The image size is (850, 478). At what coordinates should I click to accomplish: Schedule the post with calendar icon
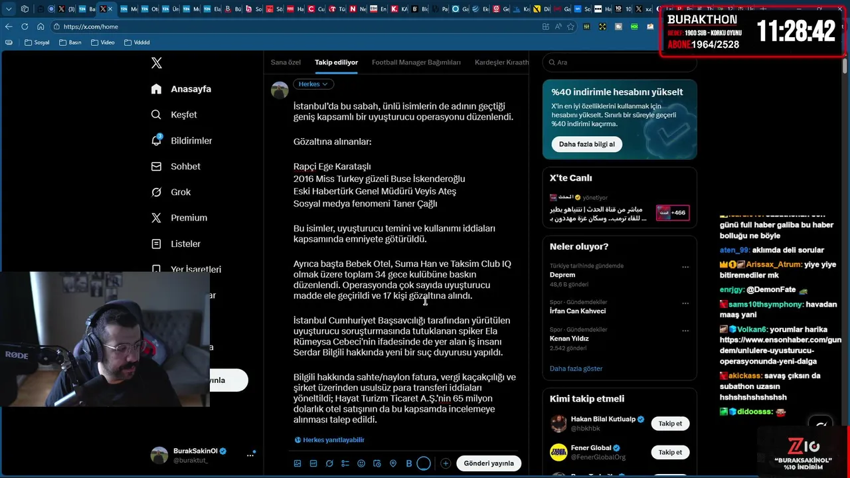(377, 463)
